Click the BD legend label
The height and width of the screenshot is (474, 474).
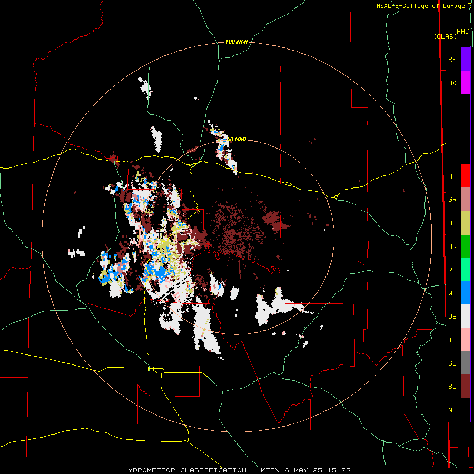(x=452, y=223)
